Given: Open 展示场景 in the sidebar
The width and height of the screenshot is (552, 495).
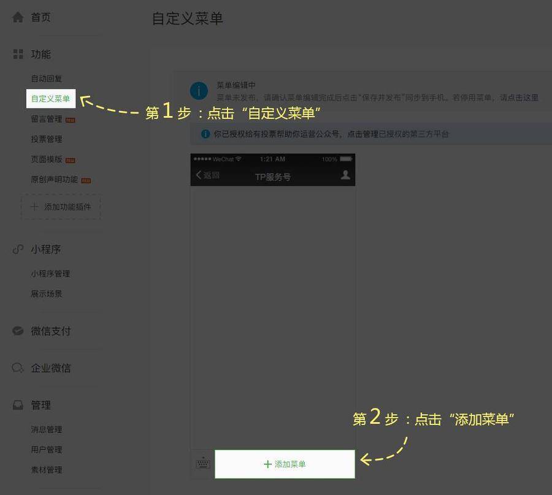Looking at the screenshot, I should pyautogui.click(x=47, y=294).
